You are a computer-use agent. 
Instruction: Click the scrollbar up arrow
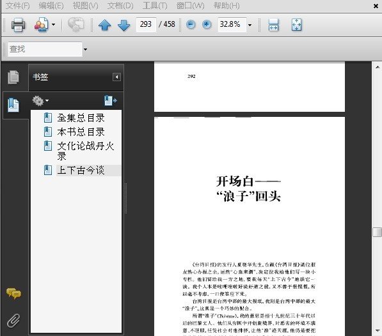click(377, 67)
